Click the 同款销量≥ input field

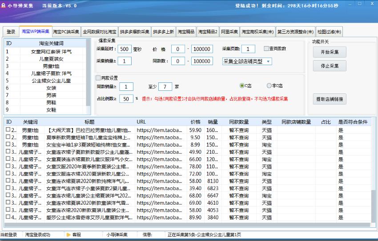pyautogui.click(x=126, y=87)
